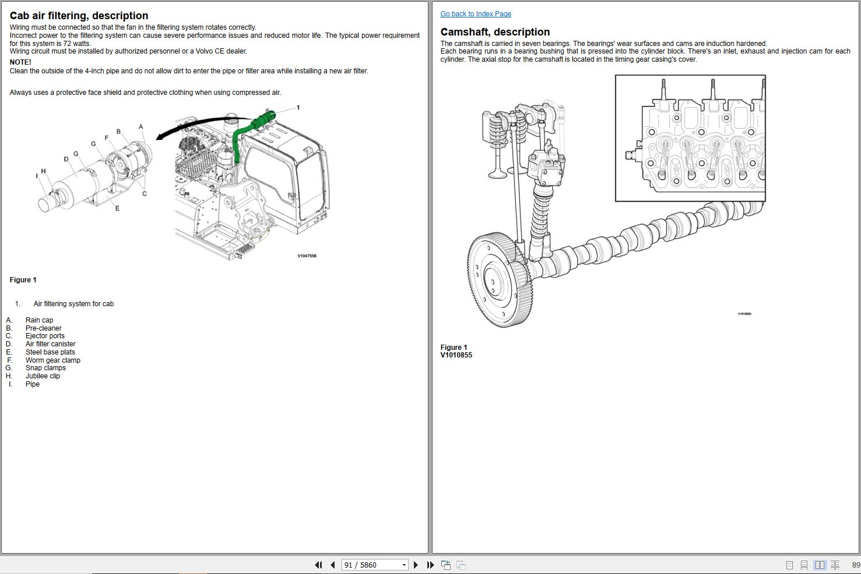861x574 pixels.
Task: Open the page number dropdown arrow
Action: pos(404,565)
